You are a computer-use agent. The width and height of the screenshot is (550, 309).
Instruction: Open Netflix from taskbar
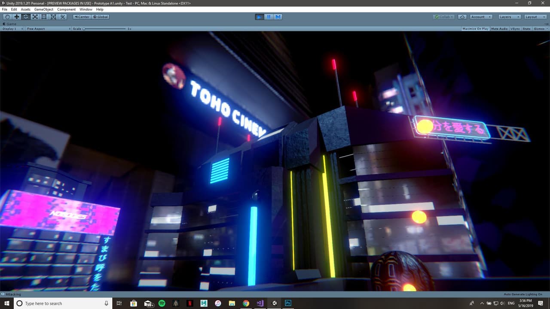point(190,303)
